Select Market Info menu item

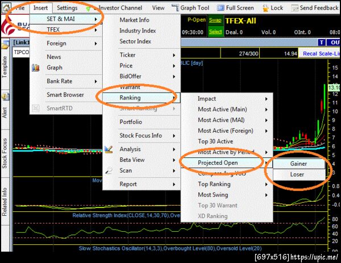(x=142, y=20)
